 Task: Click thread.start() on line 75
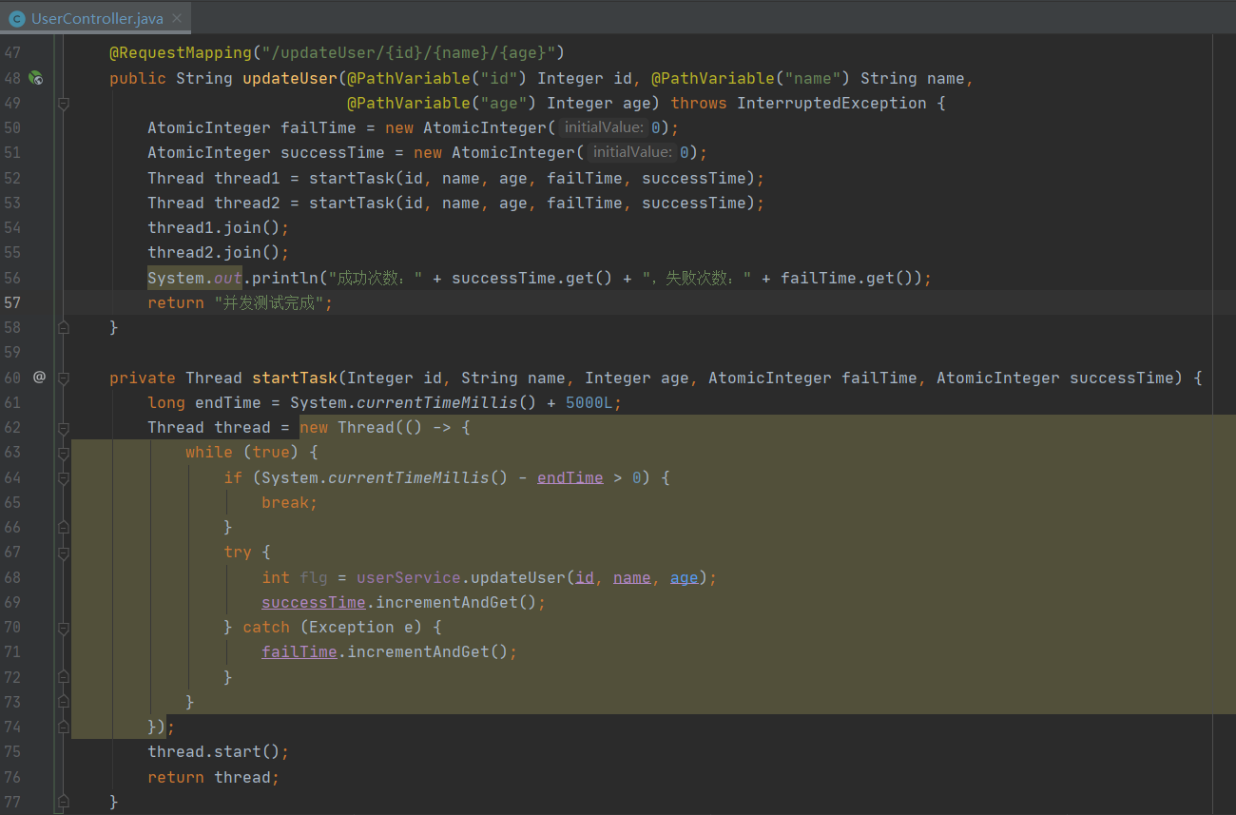(x=218, y=751)
